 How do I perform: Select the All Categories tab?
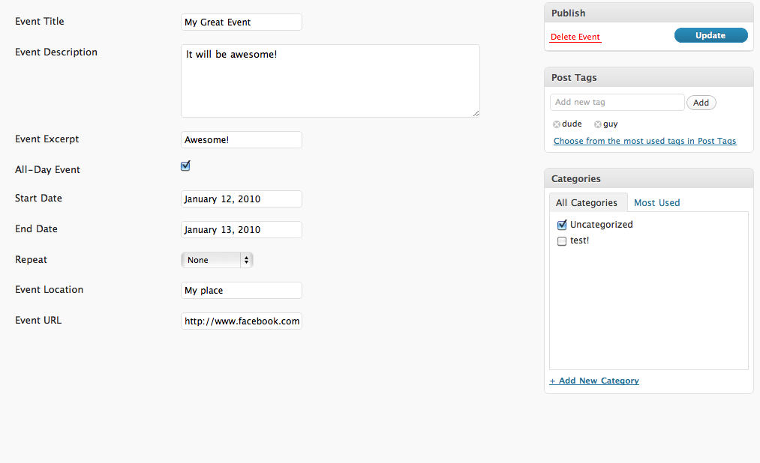coord(587,203)
